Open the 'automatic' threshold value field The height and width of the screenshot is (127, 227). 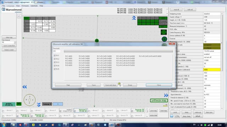[x=212, y=85]
